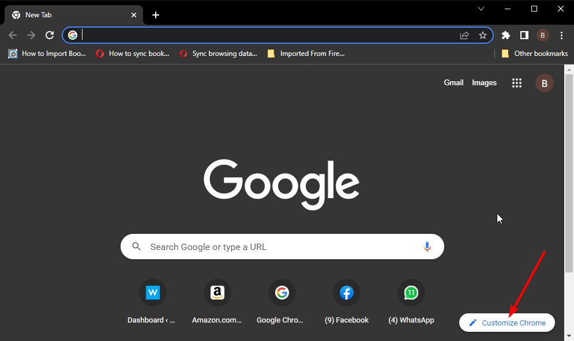The height and width of the screenshot is (341, 574).
Task: Click the Search Google or type a URL box
Action: [x=282, y=247]
